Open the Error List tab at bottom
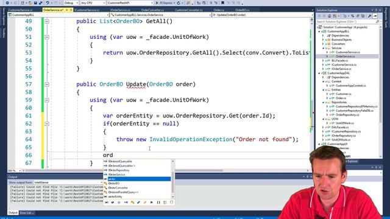 pos(26,213)
